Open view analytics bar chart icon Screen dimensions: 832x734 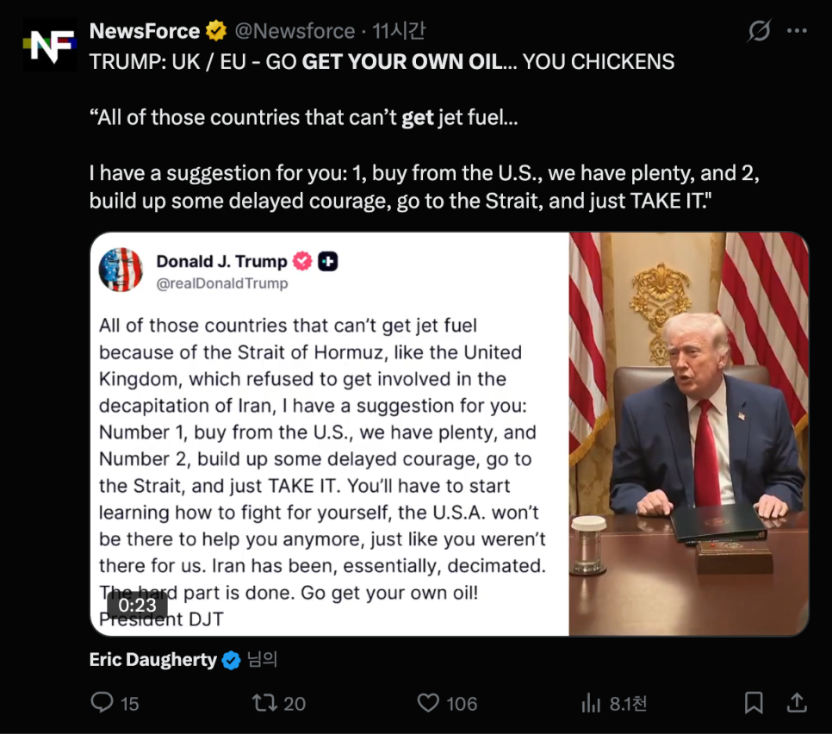(591, 703)
